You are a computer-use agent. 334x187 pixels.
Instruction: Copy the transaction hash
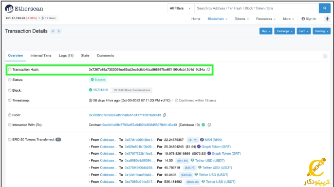208,69
